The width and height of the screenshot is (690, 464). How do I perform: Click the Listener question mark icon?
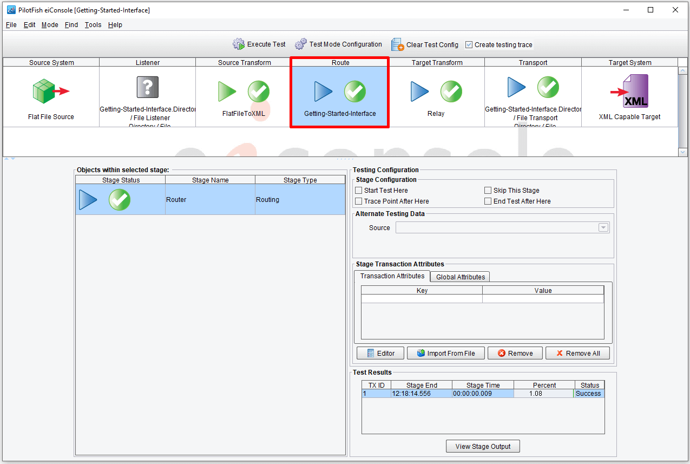[147, 87]
